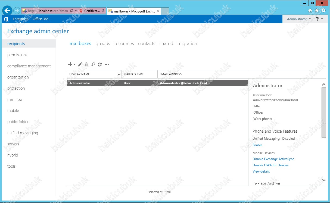Select the Administrator mailbox row
This screenshot has height=203, width=330.
pyautogui.click(x=157, y=83)
